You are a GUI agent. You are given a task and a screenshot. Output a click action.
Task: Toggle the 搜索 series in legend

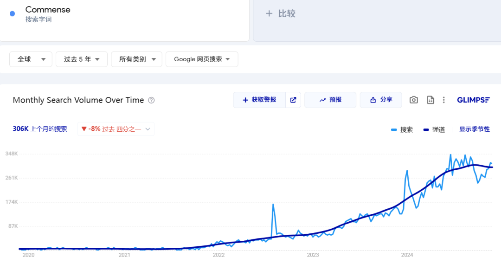point(402,129)
